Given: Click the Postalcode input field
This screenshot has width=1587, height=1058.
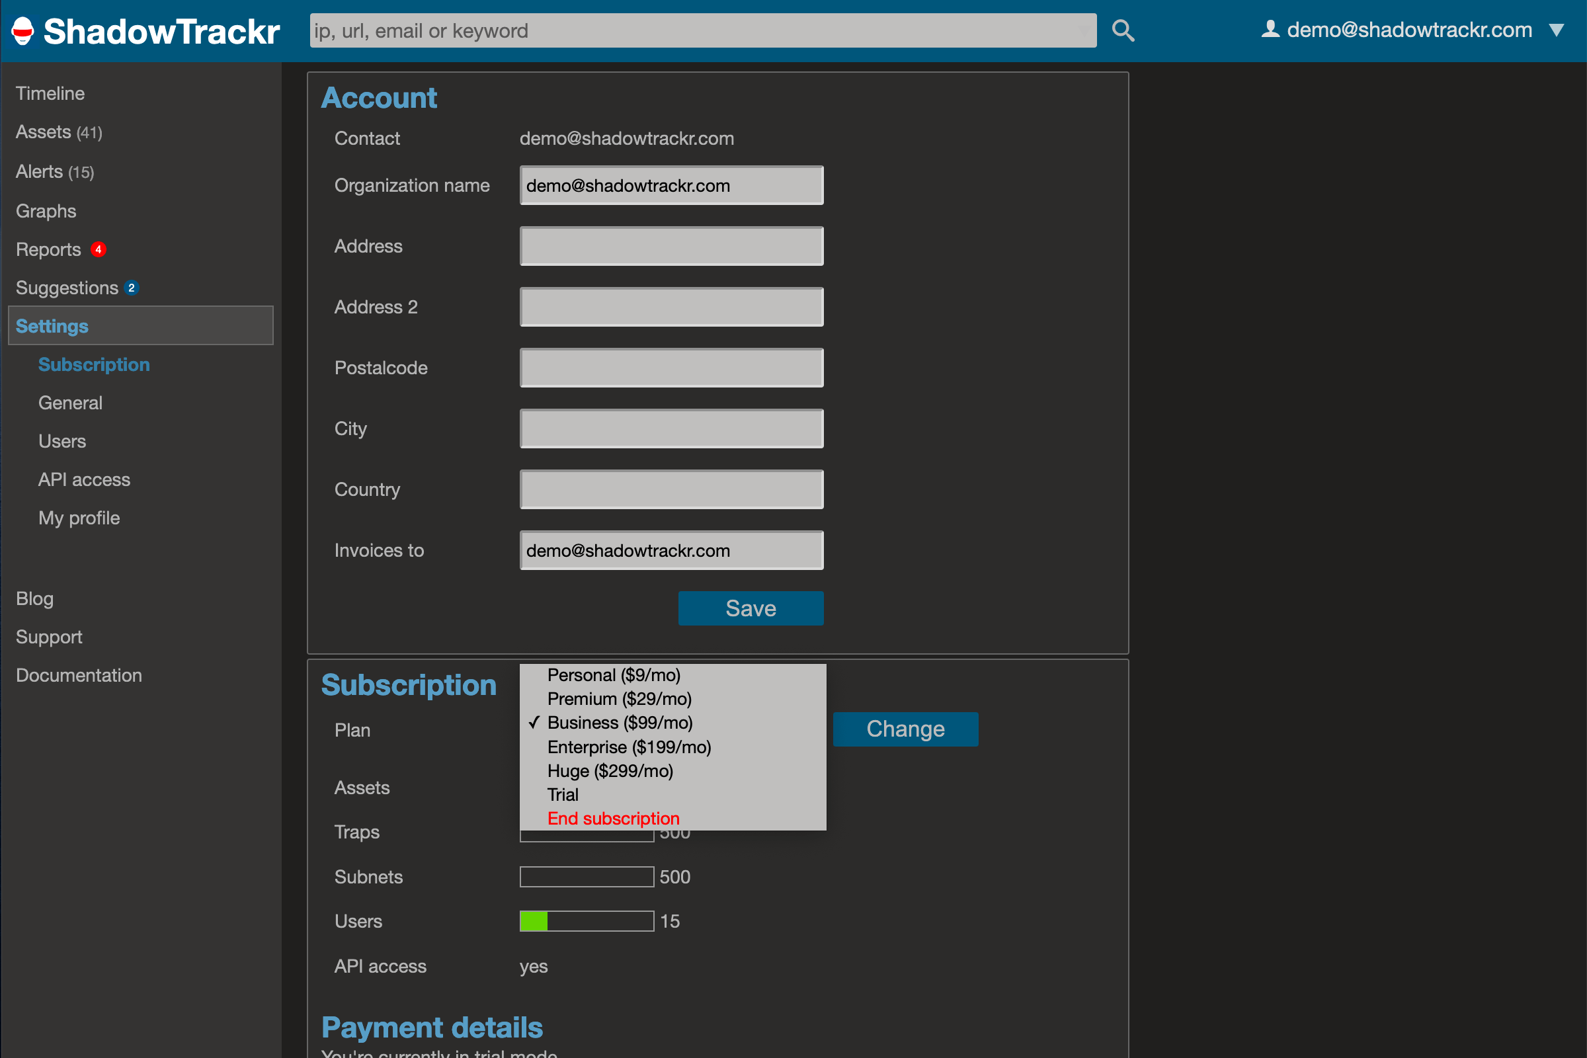Looking at the screenshot, I should point(671,368).
